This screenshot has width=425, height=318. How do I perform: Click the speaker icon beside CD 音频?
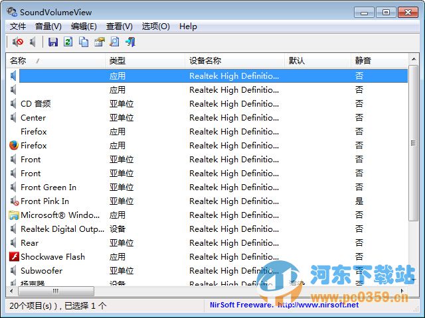[13, 103]
